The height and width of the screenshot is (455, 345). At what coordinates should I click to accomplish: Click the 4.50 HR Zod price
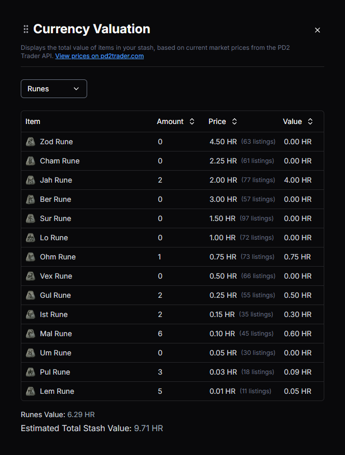tap(223, 142)
